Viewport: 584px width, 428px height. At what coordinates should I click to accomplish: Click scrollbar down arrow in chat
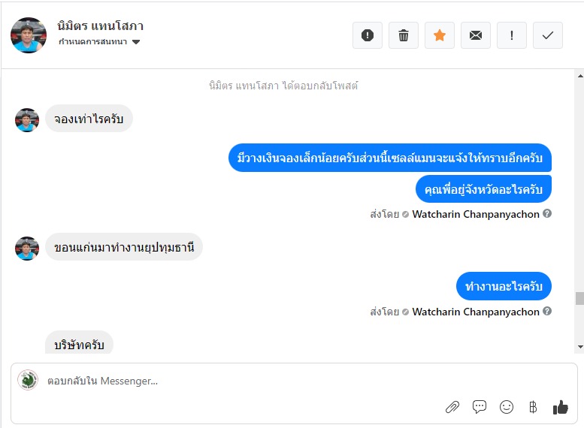tap(580, 347)
